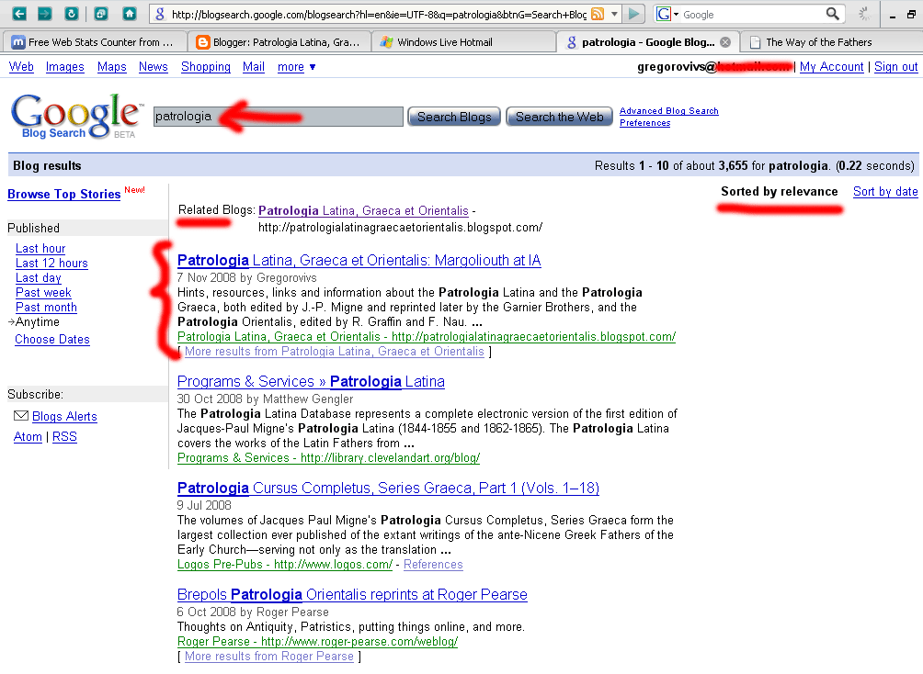This screenshot has height=674, width=923.
Task: Open 'Patrologia Cursus Completus, Series Graeca' result
Action: click(x=389, y=488)
